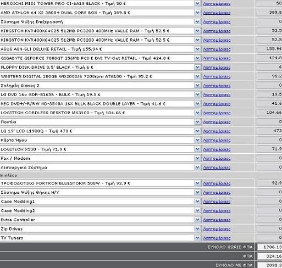The image size is (282, 268).
Task: Click the 92.9 price field for FORTRON PSU
Action: point(269,183)
